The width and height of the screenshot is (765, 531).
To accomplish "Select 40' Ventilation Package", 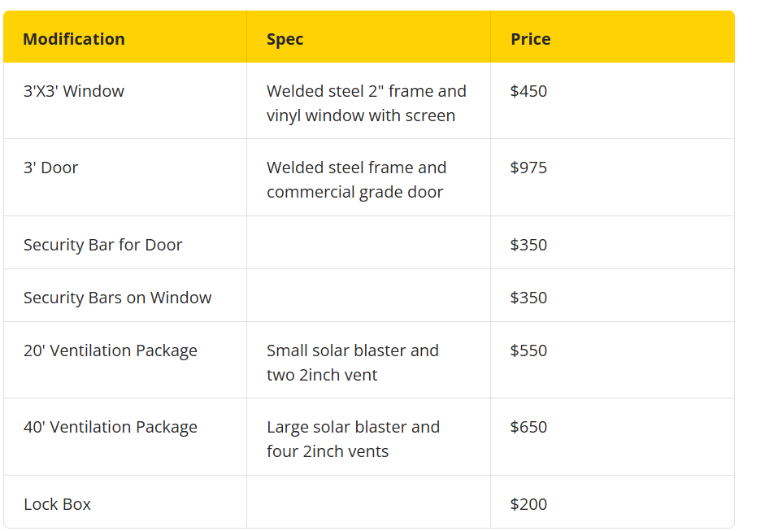I will [111, 428].
